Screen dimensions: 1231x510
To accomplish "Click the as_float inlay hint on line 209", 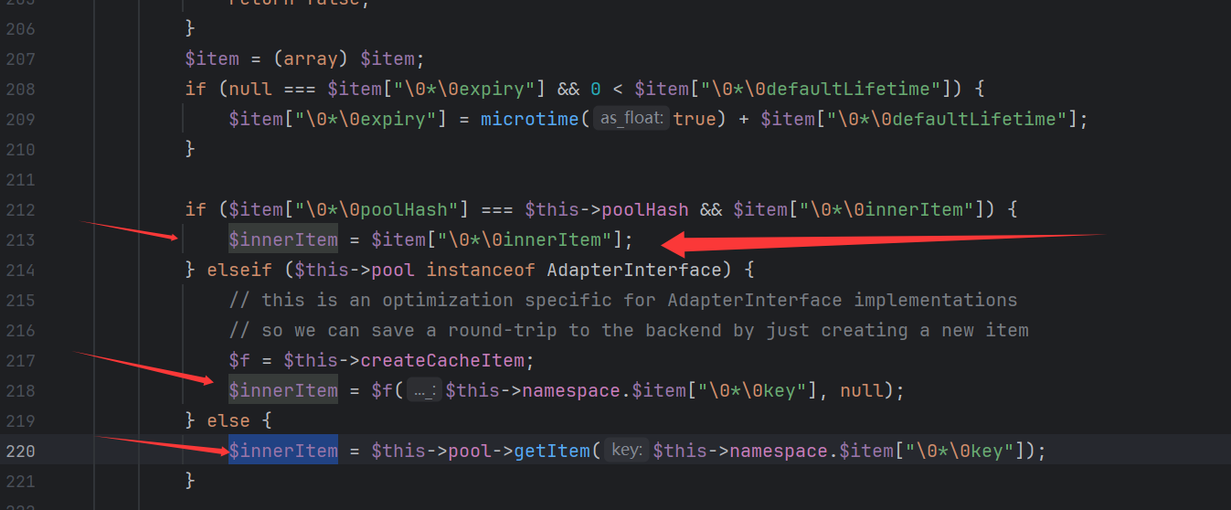I will (x=631, y=119).
